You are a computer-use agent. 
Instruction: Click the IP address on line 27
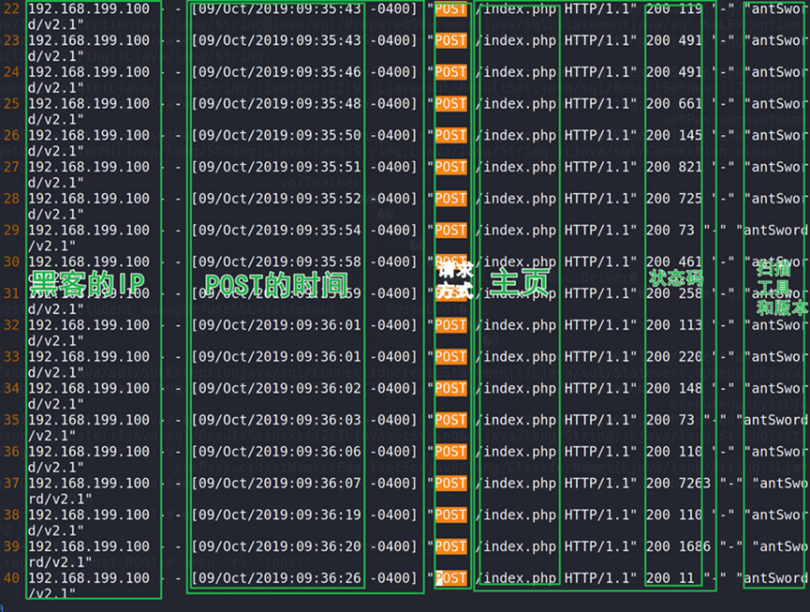88,167
